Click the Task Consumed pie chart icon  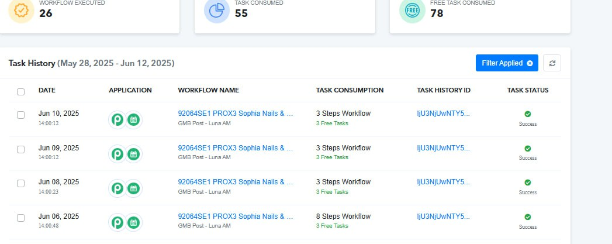pyautogui.click(x=217, y=11)
